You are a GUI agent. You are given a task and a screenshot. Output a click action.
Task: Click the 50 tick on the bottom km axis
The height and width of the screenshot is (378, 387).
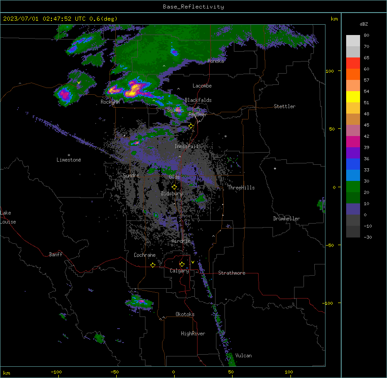231,372
